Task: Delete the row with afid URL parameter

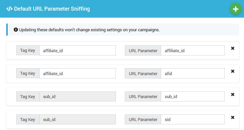Action: 233,71
